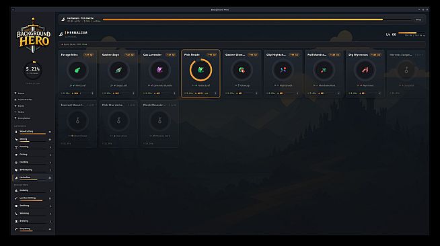
Task: Open Tasks from the sidebar
Action: (32, 112)
